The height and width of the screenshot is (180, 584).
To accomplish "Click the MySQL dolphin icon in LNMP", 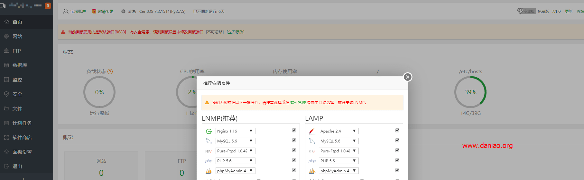I will tap(209, 141).
